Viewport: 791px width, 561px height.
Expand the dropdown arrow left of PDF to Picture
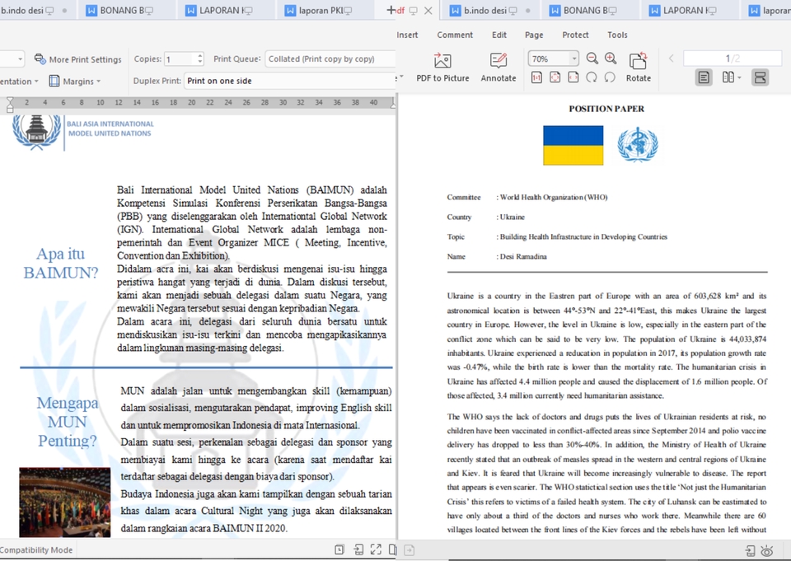[400, 77]
